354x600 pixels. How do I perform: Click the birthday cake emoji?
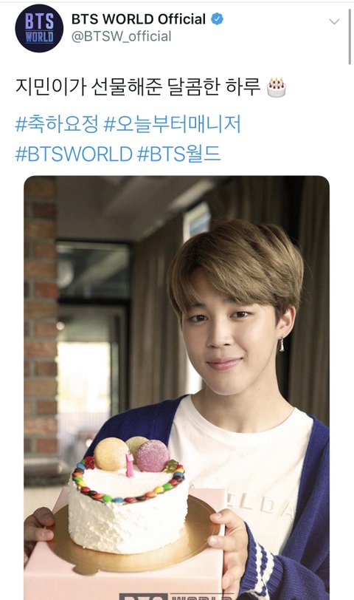(276, 88)
